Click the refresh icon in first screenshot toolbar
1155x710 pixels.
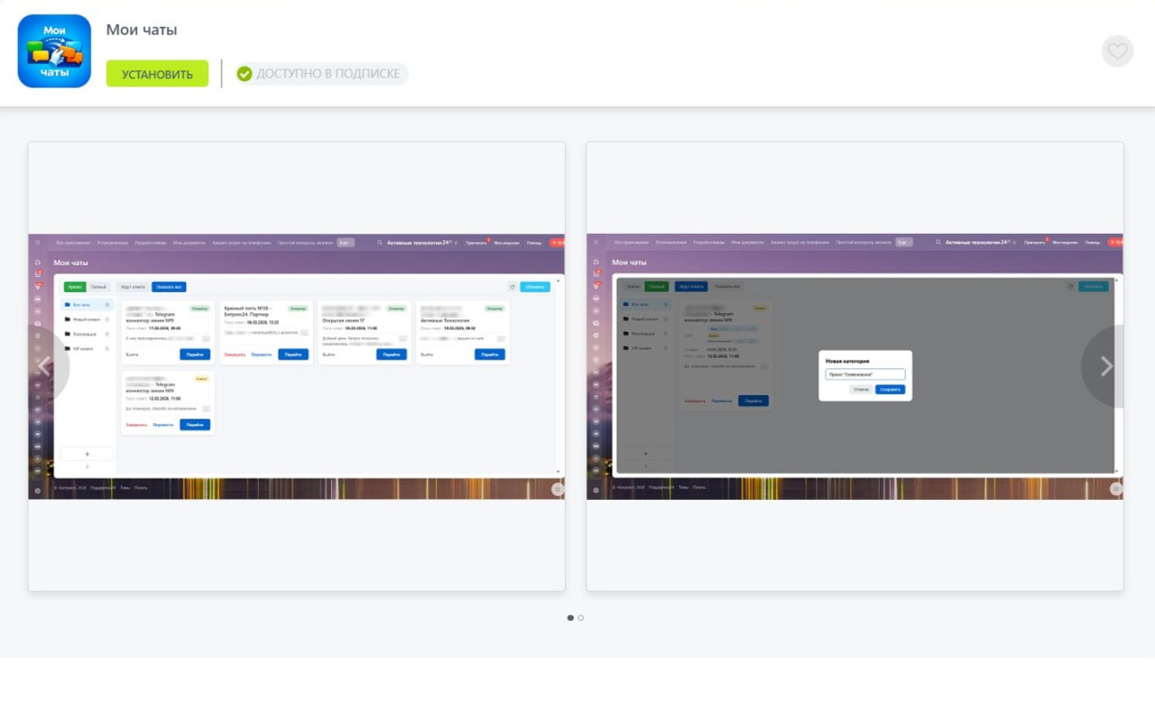[x=512, y=287]
